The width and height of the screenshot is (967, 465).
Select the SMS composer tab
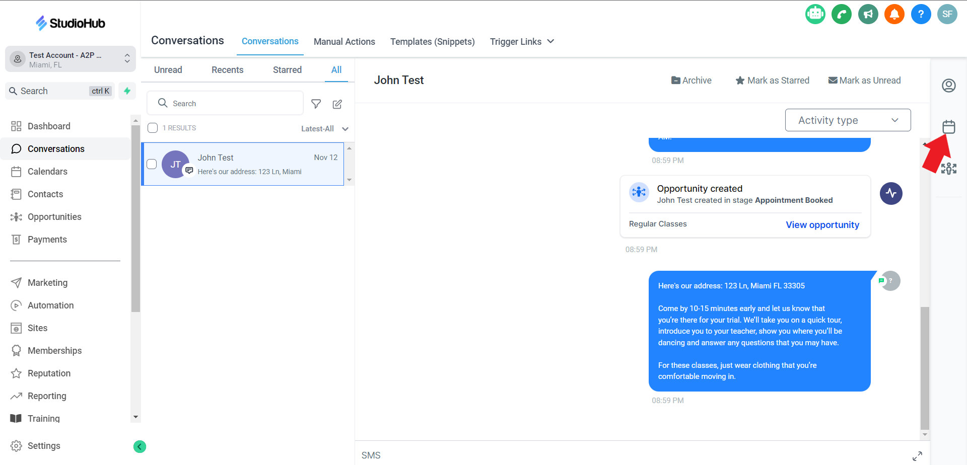coord(371,455)
